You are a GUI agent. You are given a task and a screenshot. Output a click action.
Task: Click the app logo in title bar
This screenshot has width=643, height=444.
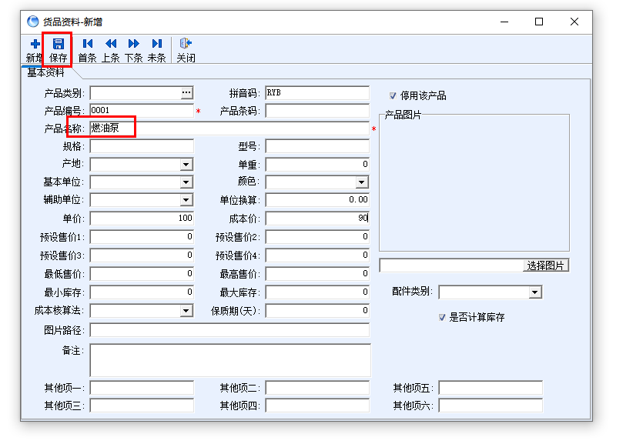(x=33, y=22)
